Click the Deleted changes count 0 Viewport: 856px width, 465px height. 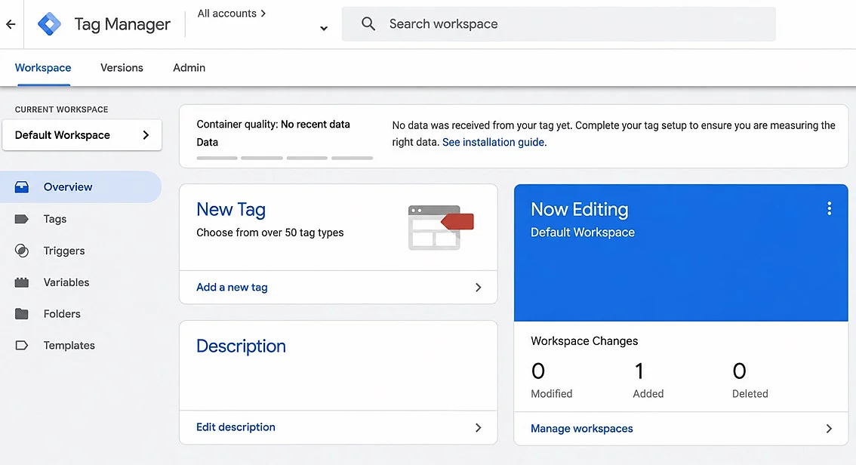[739, 371]
